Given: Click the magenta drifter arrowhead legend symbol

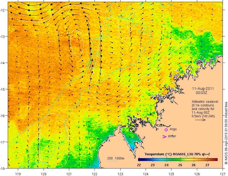Looking at the screenshot, I should (164, 136).
